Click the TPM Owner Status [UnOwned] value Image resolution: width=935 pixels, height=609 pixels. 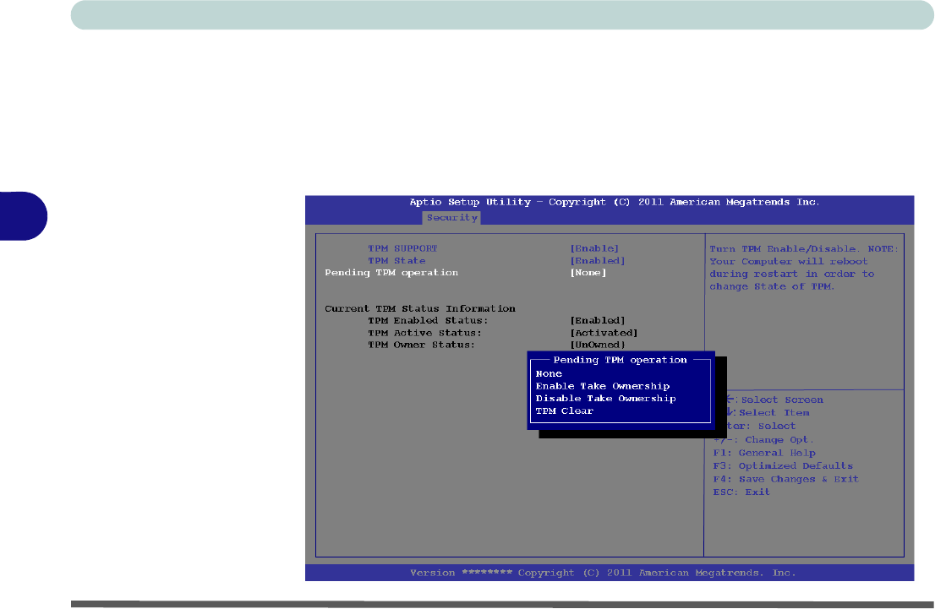point(597,345)
